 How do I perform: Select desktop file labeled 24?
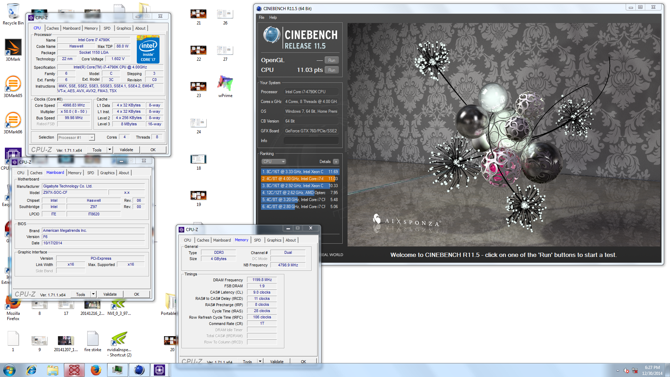(199, 126)
